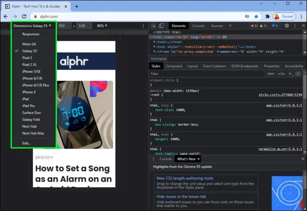Open the Event Listeners pane tab
Viewport: 307px width, 211px height.
(x=214, y=66)
